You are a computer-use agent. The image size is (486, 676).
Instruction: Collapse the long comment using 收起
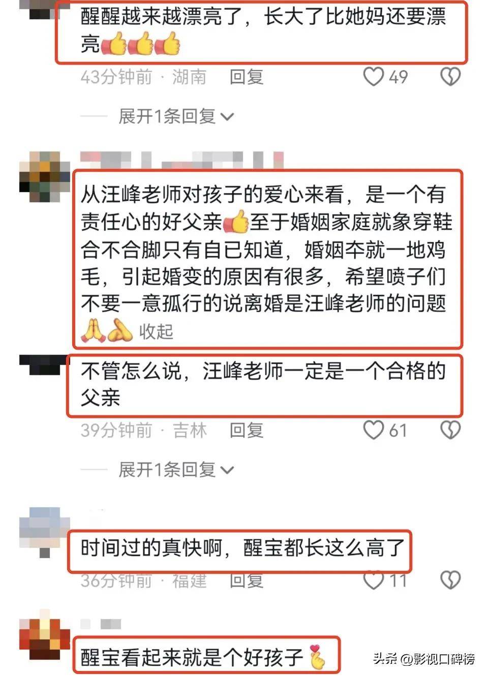point(156,331)
